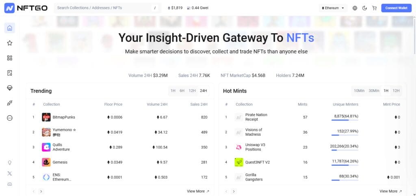The image size is (416, 196).
Task: Click View More under Hot Mints
Action: [390, 191]
